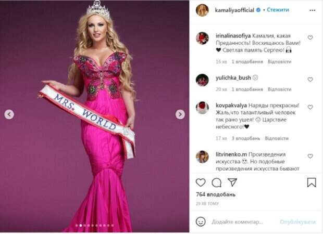The image size is (323, 234).
Task: Like irinalinasofiya's comment
Action: 310,37
